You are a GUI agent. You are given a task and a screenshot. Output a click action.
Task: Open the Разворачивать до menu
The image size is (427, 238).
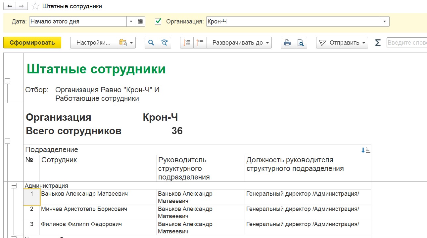click(239, 43)
